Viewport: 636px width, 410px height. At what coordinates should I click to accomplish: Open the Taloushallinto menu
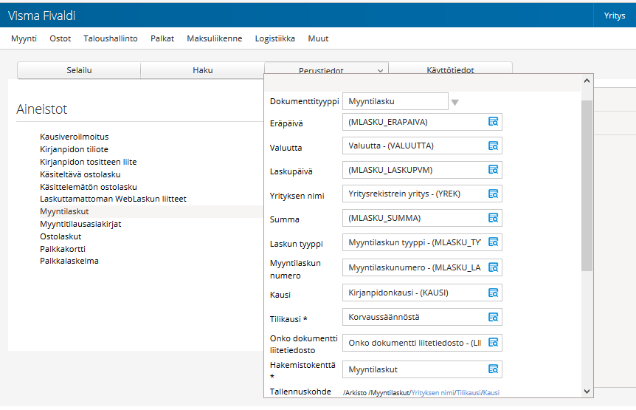coord(111,38)
